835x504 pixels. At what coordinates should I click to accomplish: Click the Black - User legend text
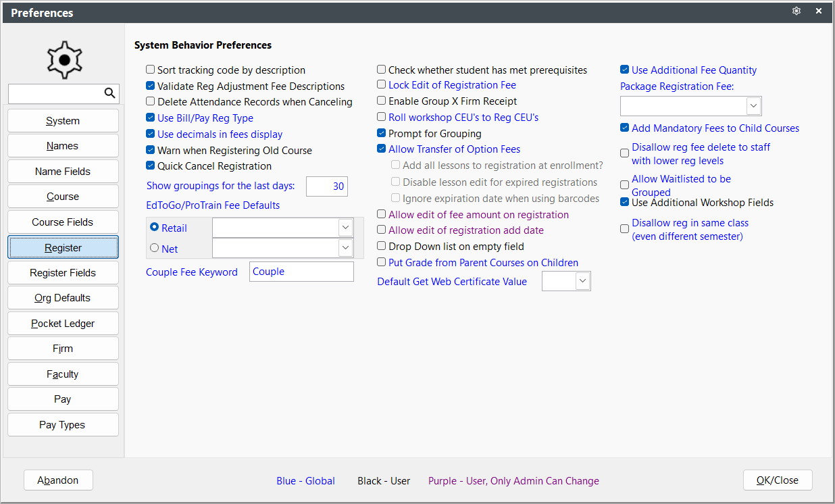tap(384, 481)
